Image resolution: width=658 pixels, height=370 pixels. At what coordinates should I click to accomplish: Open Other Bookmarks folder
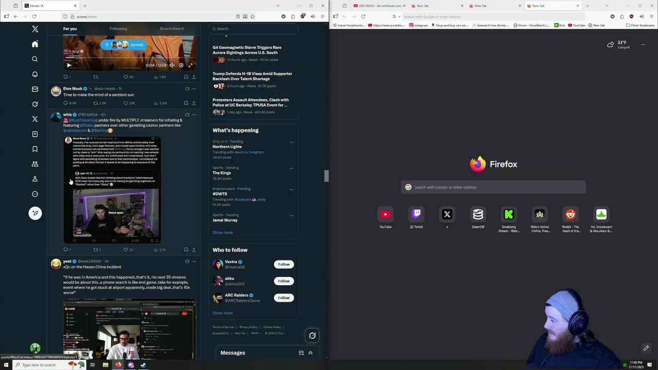click(x=641, y=25)
